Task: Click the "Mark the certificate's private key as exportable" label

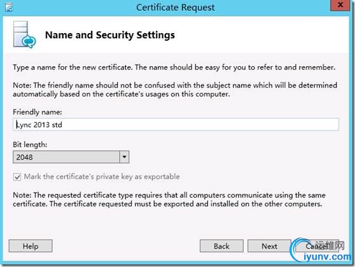Action: [102, 177]
